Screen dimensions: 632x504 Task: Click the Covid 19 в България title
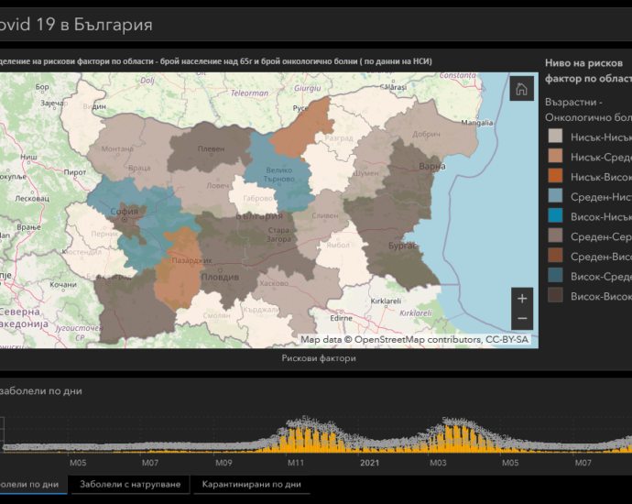(x=76, y=24)
